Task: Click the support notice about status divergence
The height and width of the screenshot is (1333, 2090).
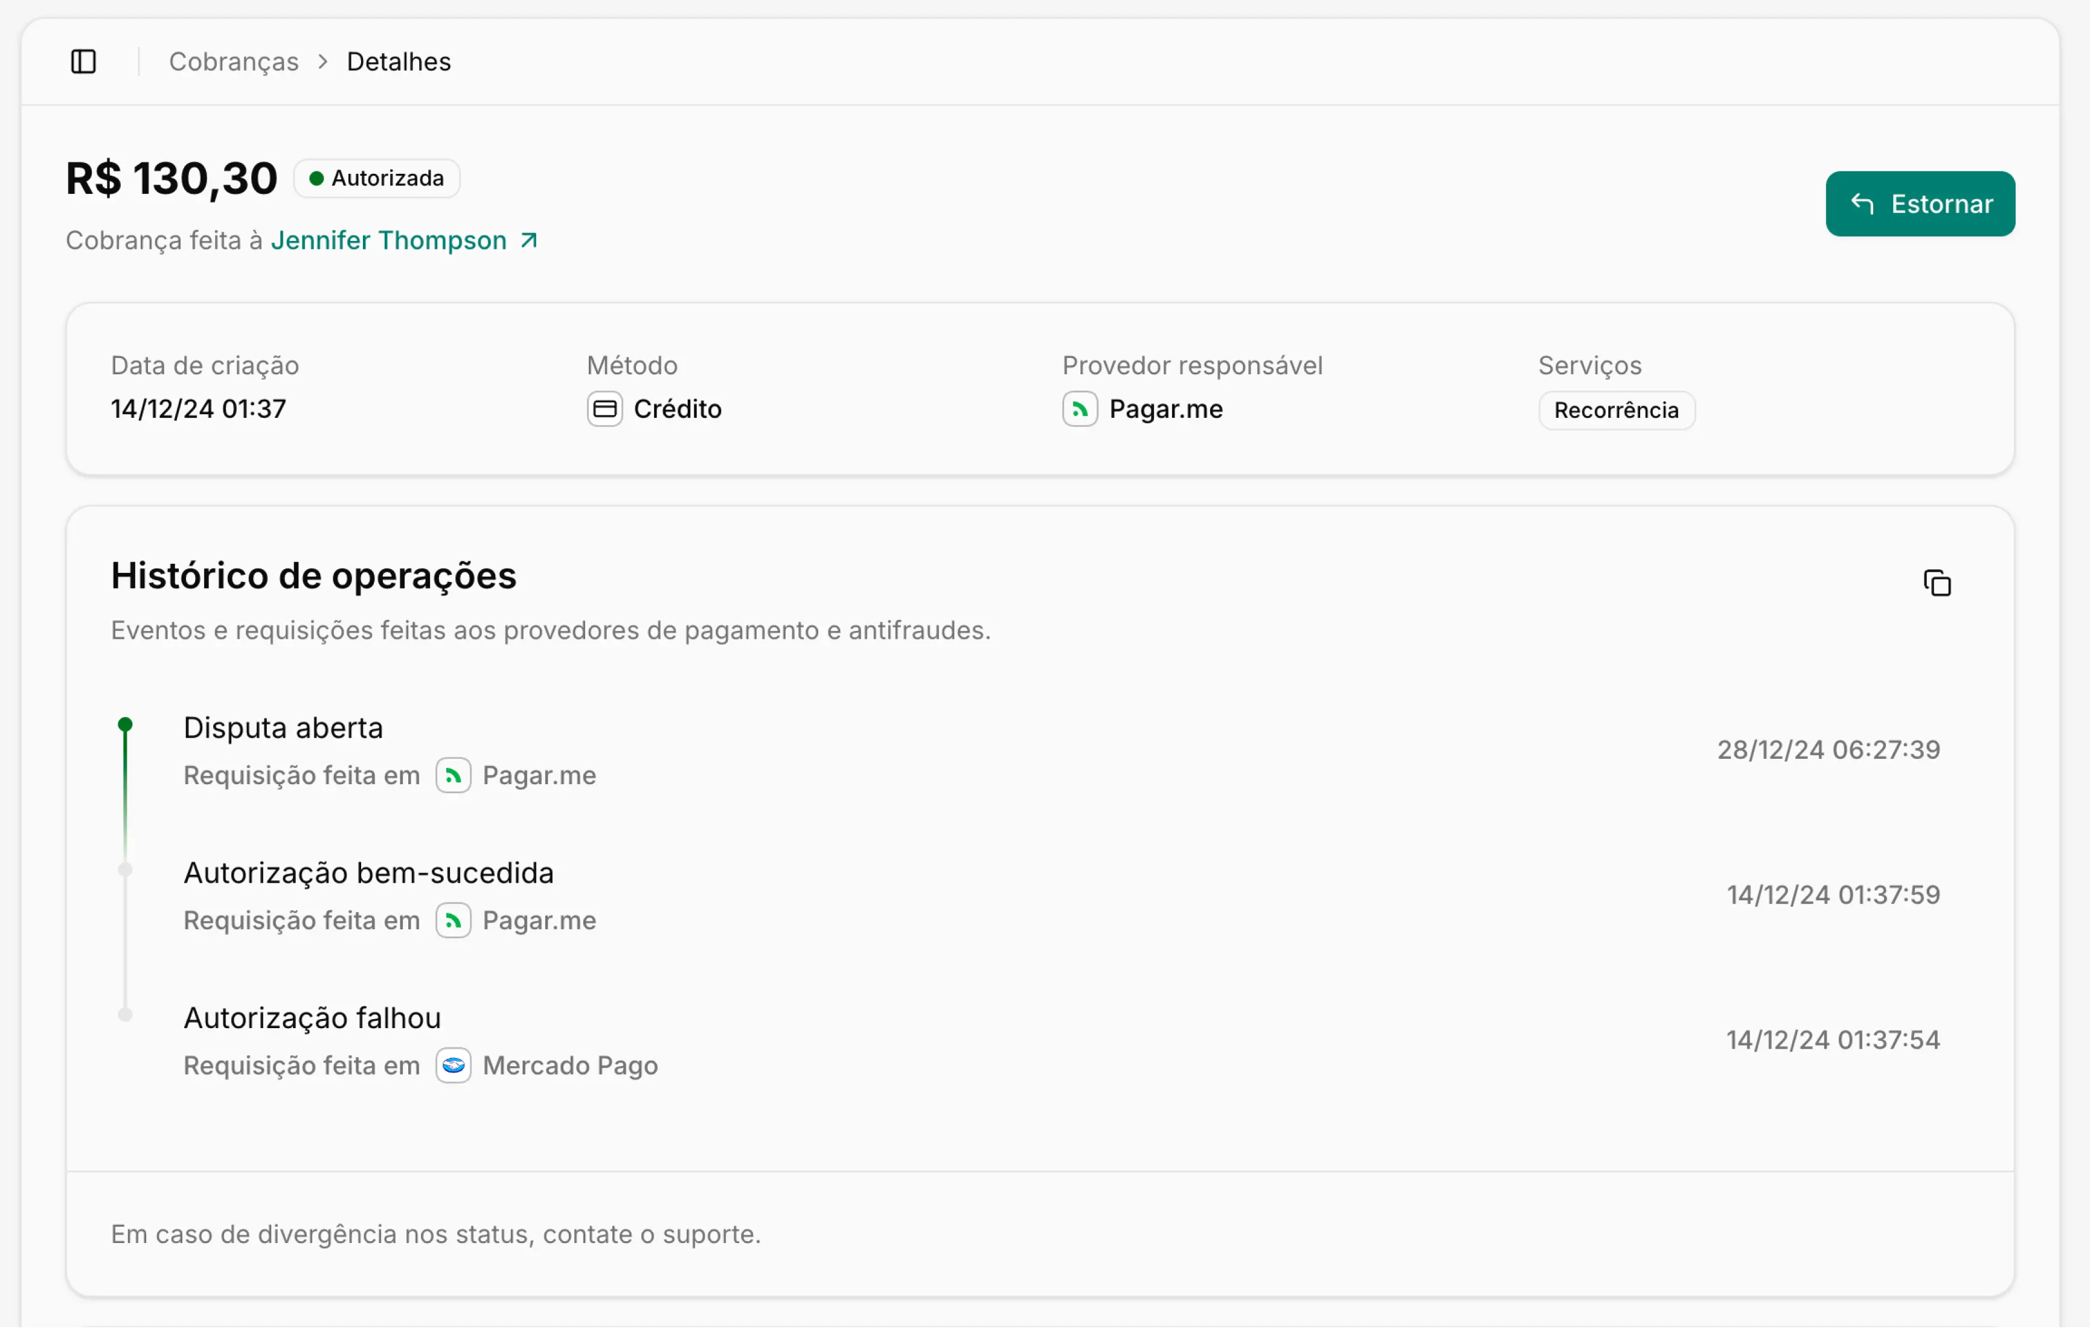Action: (x=436, y=1234)
